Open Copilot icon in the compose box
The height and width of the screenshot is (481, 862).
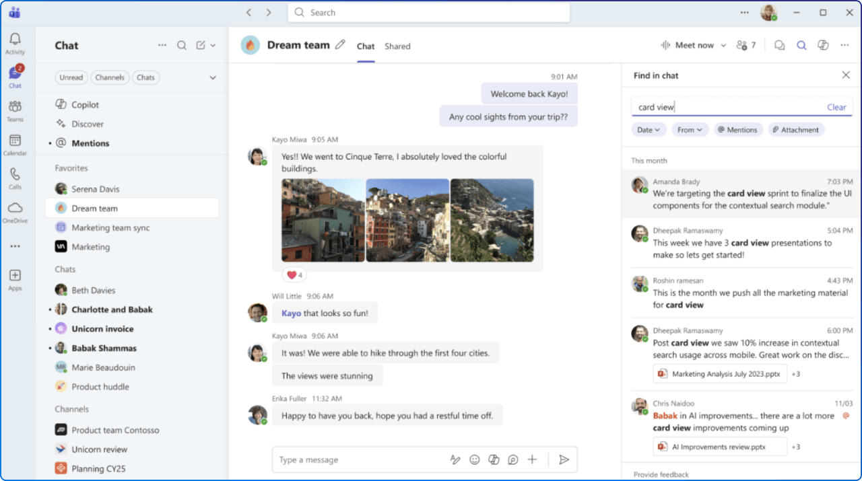coord(494,459)
